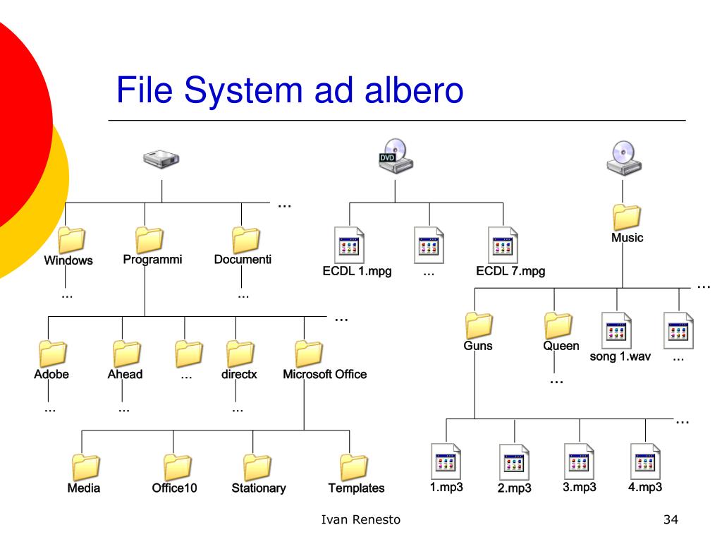
Task: Click the 'Microsoft Office' label
Action: [324, 374]
